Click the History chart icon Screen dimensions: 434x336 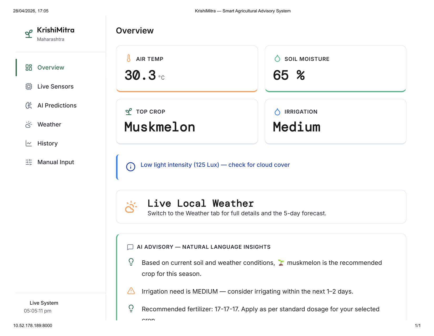click(x=29, y=143)
